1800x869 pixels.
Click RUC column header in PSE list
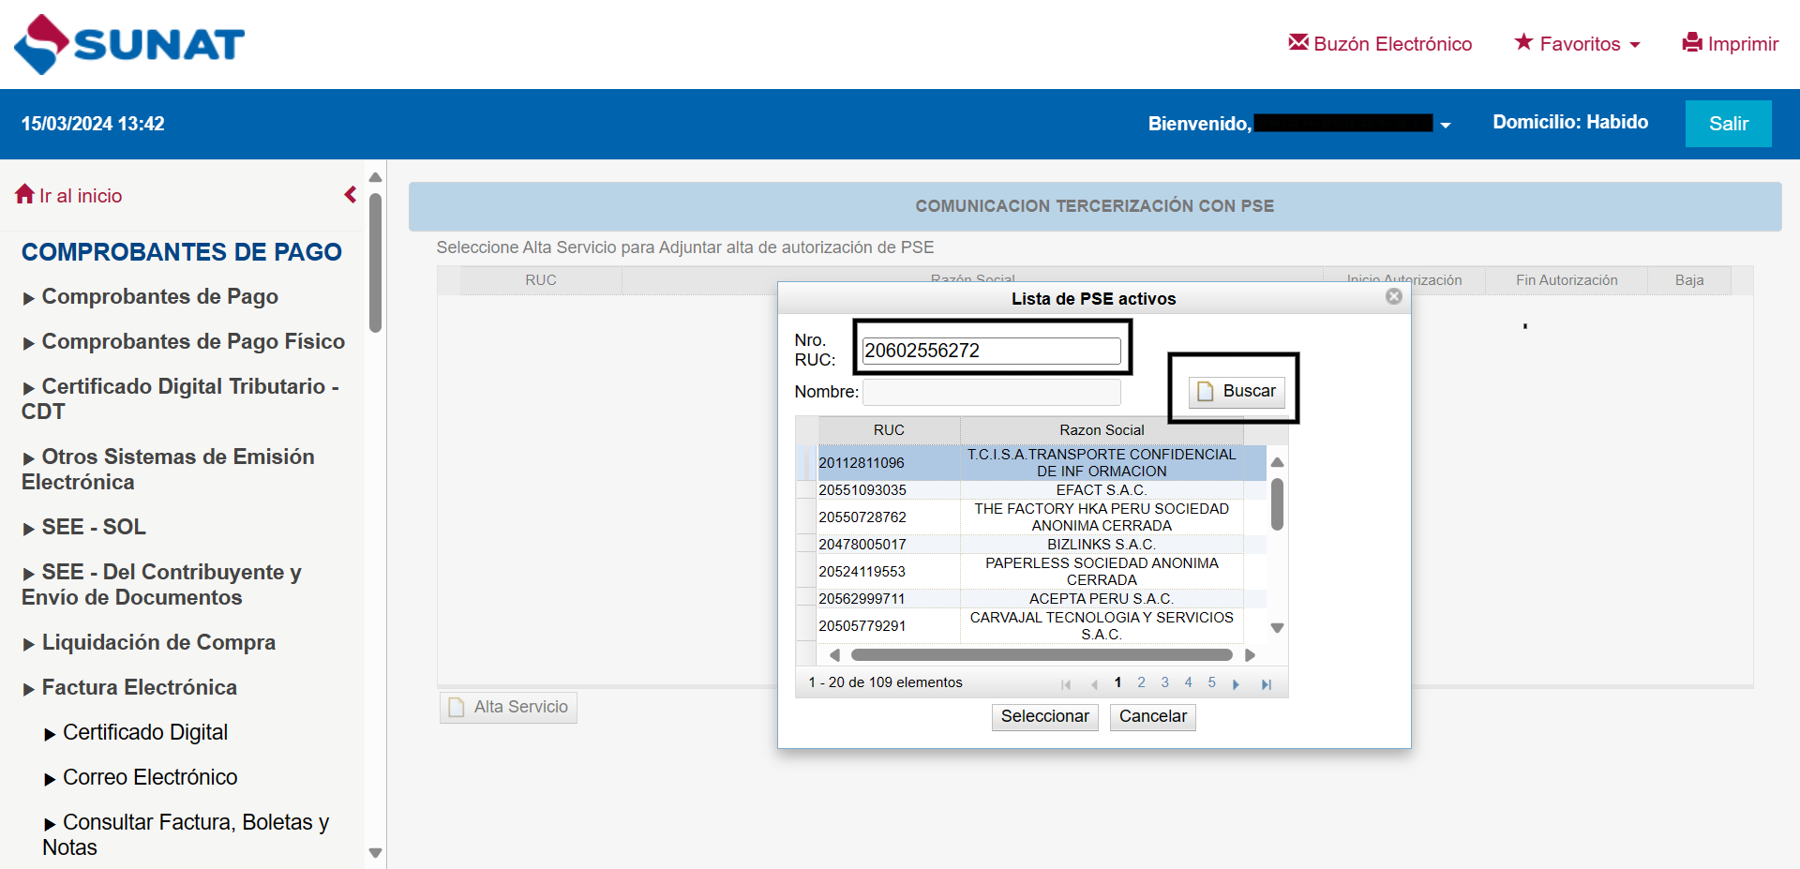[x=889, y=430]
